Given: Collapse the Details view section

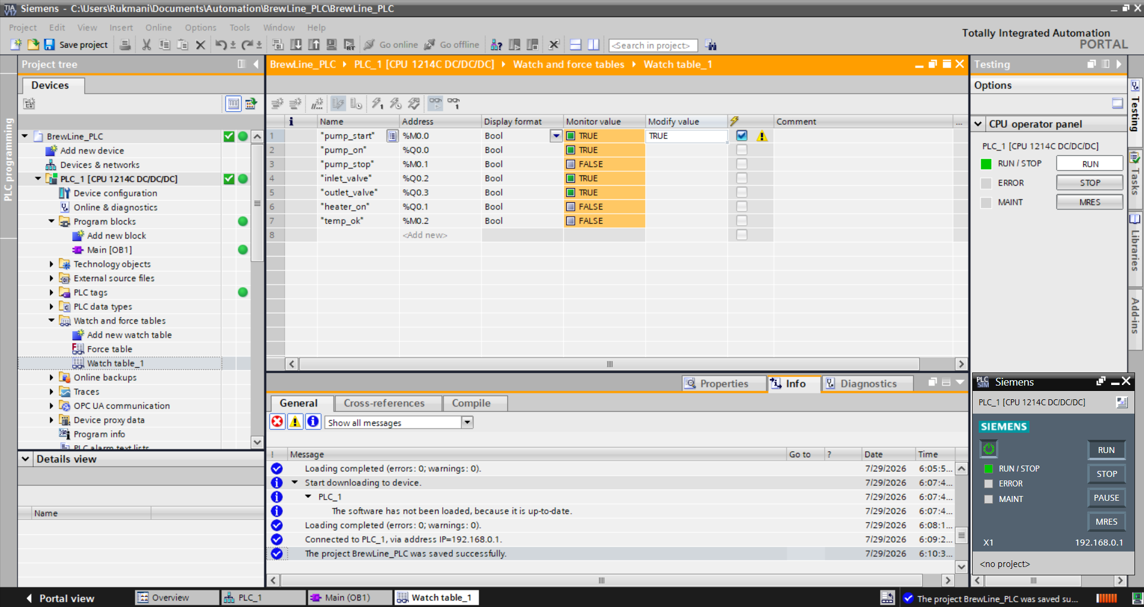Looking at the screenshot, I should tap(26, 459).
